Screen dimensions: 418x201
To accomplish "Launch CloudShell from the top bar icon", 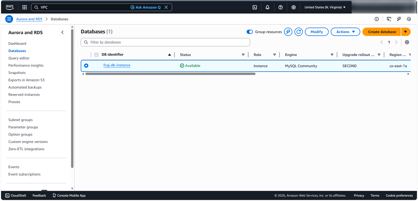I will click(x=255, y=7).
